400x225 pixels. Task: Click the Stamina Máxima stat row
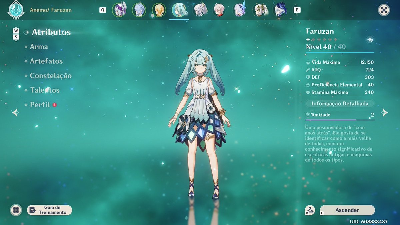tap(340, 92)
